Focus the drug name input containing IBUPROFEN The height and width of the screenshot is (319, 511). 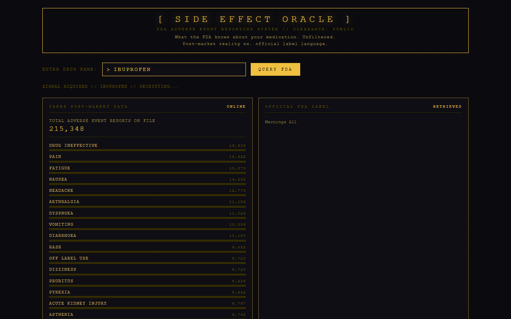coord(174,69)
